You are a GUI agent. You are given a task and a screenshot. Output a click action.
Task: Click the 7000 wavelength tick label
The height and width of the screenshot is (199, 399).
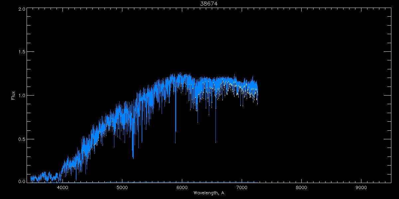[x=242, y=187]
